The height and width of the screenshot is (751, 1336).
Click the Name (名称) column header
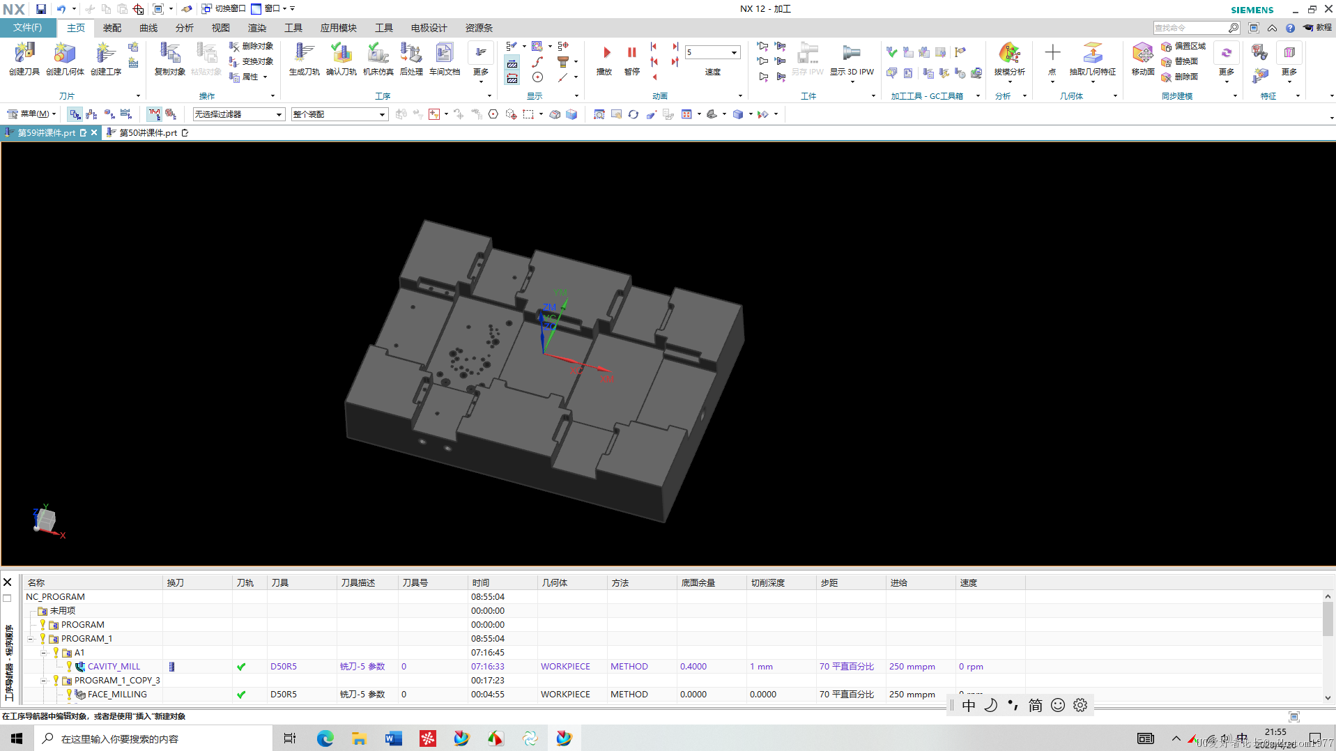(x=93, y=582)
